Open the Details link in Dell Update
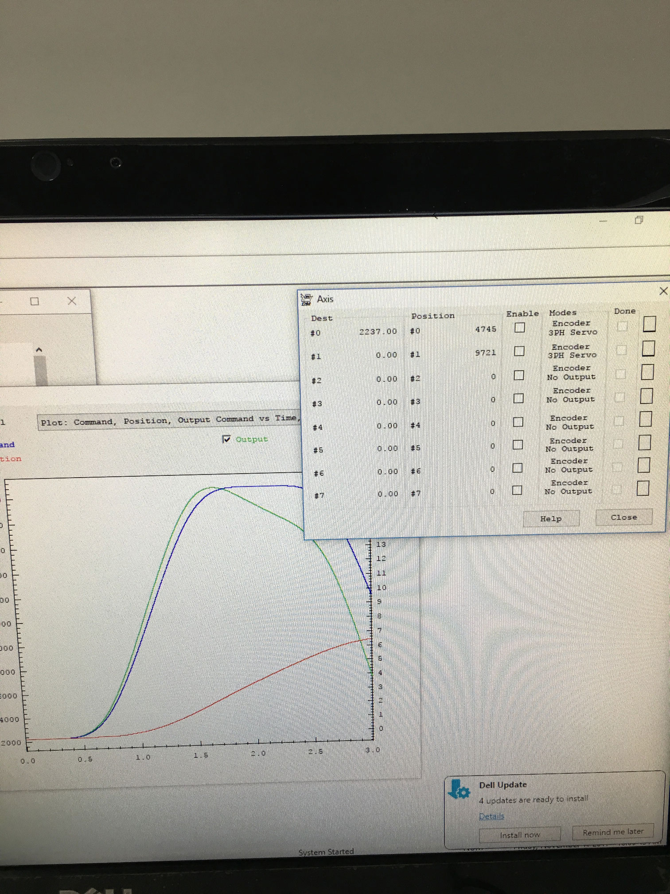Image resolution: width=670 pixels, height=894 pixels. pos(491,816)
